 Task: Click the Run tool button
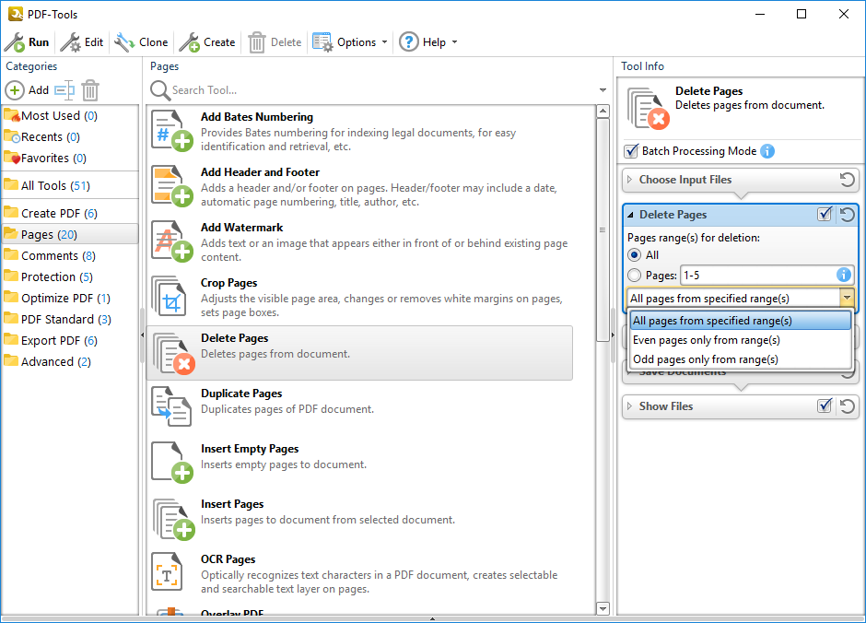coord(27,42)
